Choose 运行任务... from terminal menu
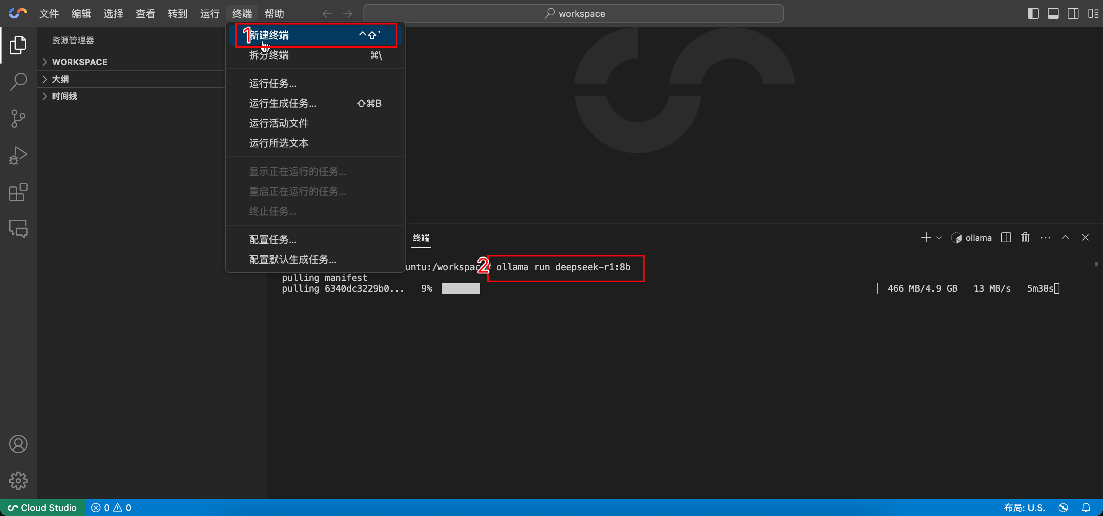Screen dimensions: 1103x516 (272, 83)
